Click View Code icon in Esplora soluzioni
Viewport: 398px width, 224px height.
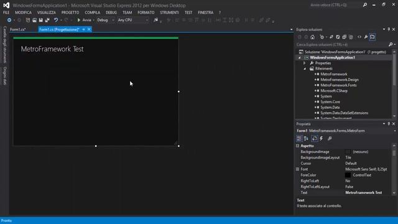tap(359, 37)
